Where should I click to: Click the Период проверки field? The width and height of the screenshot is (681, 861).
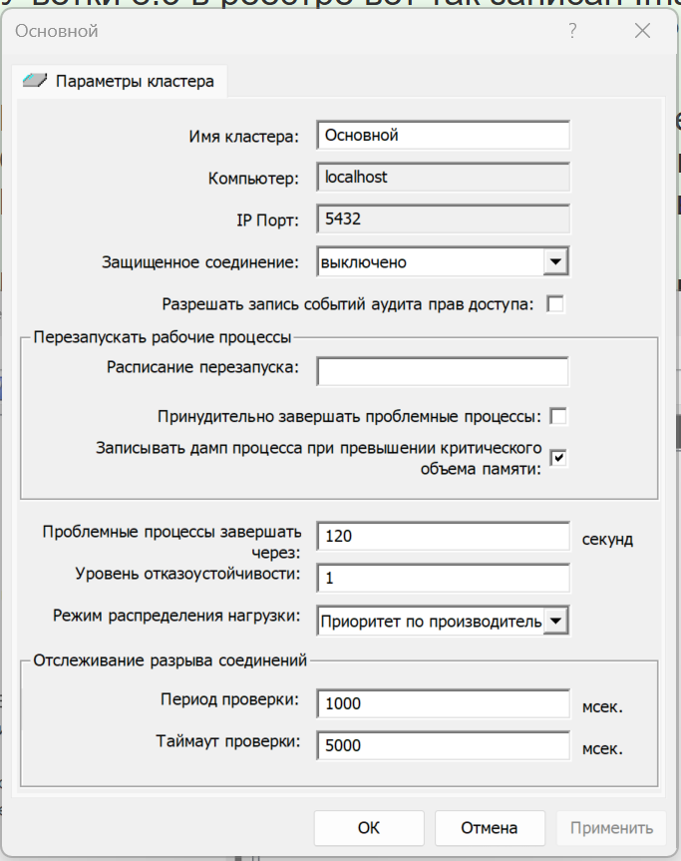[x=443, y=703]
